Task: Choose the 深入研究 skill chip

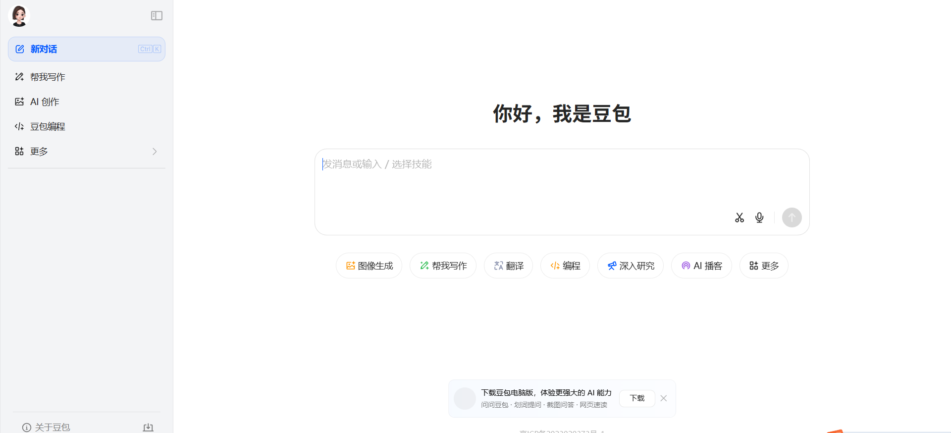Action: point(631,266)
